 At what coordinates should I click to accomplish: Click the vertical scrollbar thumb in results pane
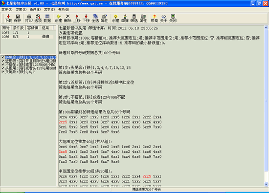[x=266, y=100]
